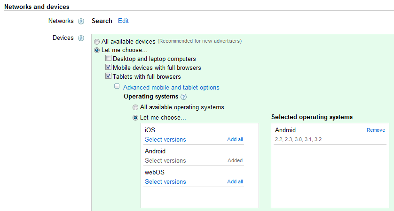Add all iOS versions
The height and width of the screenshot is (211, 394).
235,139
